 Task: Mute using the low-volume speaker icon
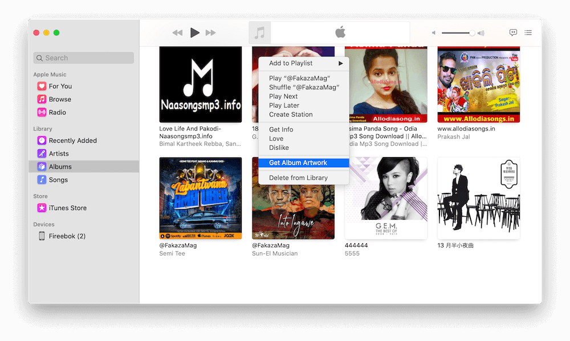[x=434, y=32]
